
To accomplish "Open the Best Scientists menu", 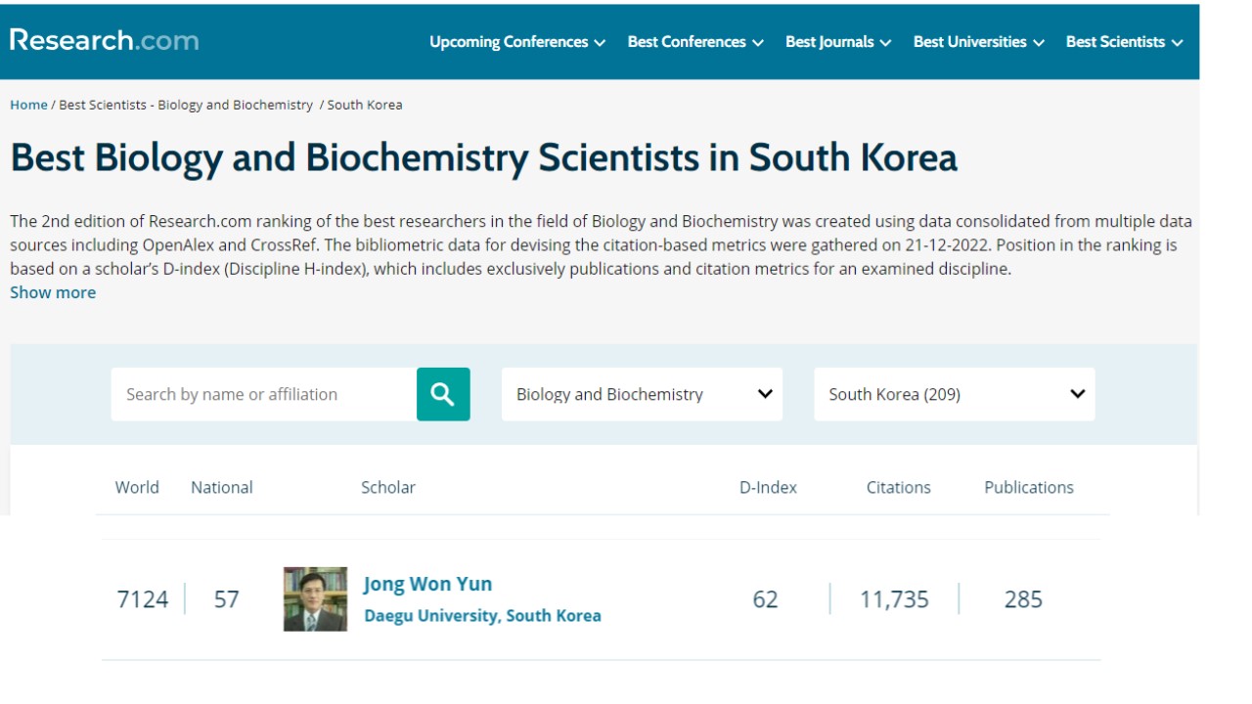I will [x=1118, y=42].
